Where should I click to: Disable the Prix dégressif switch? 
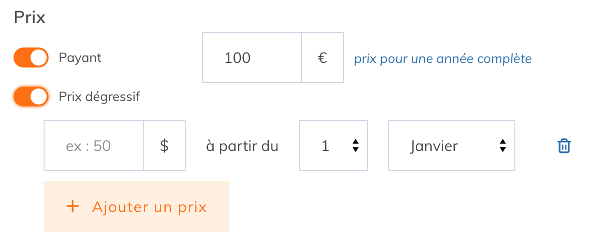click(31, 97)
